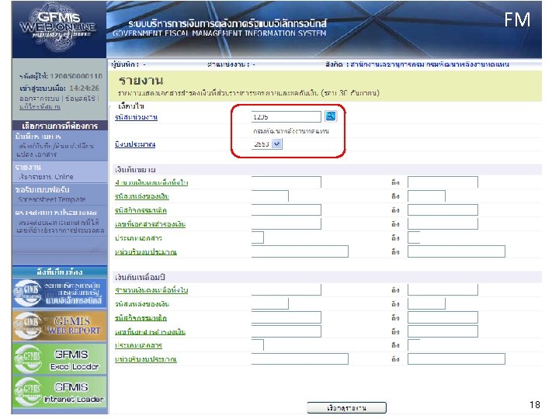
Task: Focus รหัสแหล่งของเงิน ถึง field under เงินกันเหลื่อมปี
Action: 426,303
